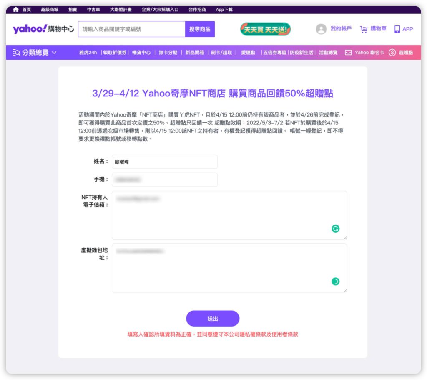
Task: Click the 虛擬錢包地址 text area
Action: 229,268
